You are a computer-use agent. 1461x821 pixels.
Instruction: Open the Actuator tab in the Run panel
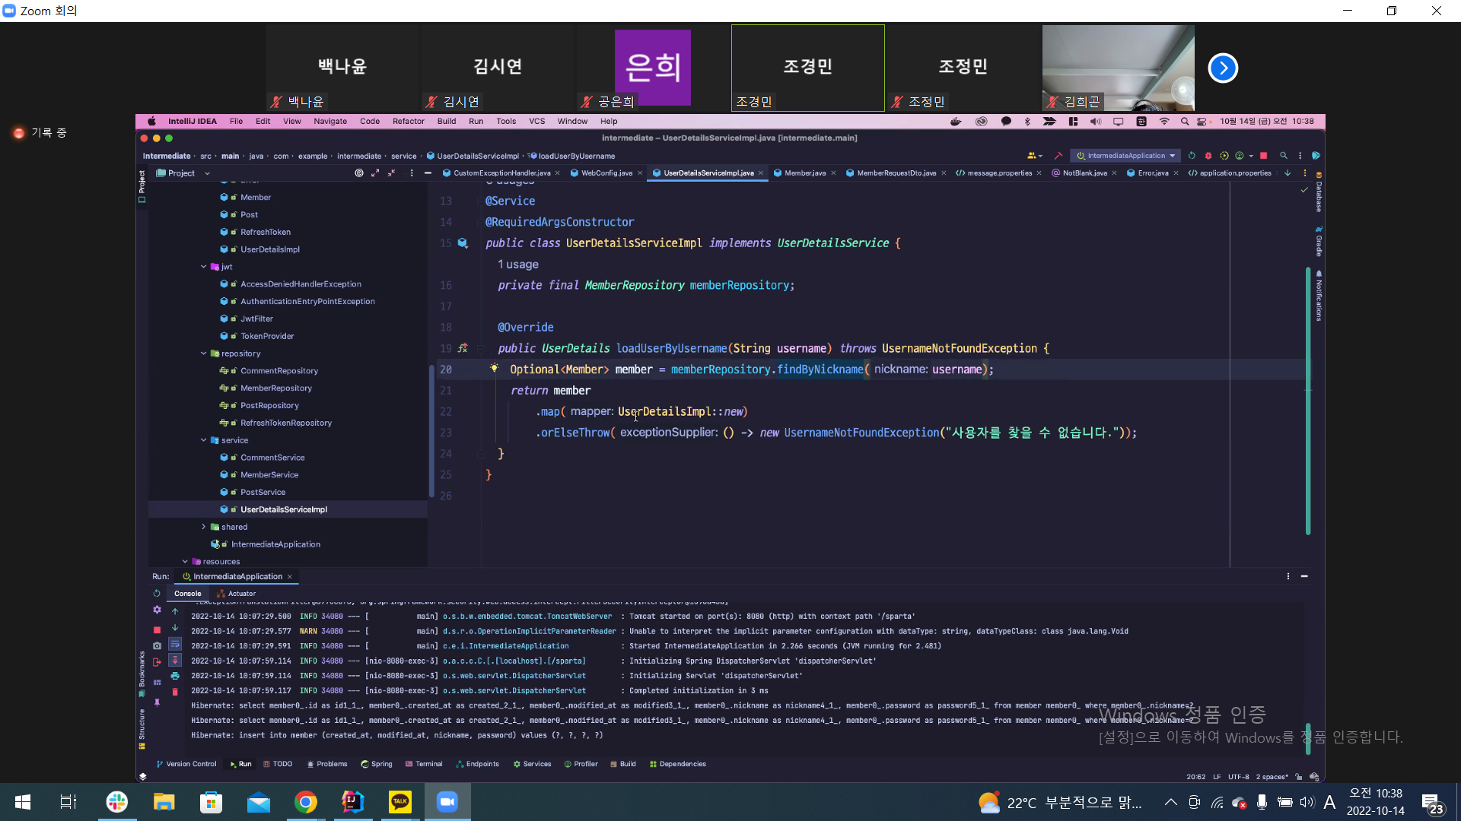point(237,594)
